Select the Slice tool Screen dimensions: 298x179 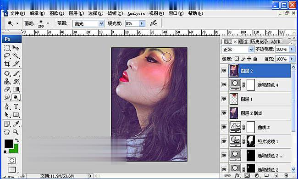pyautogui.click(x=16, y=63)
